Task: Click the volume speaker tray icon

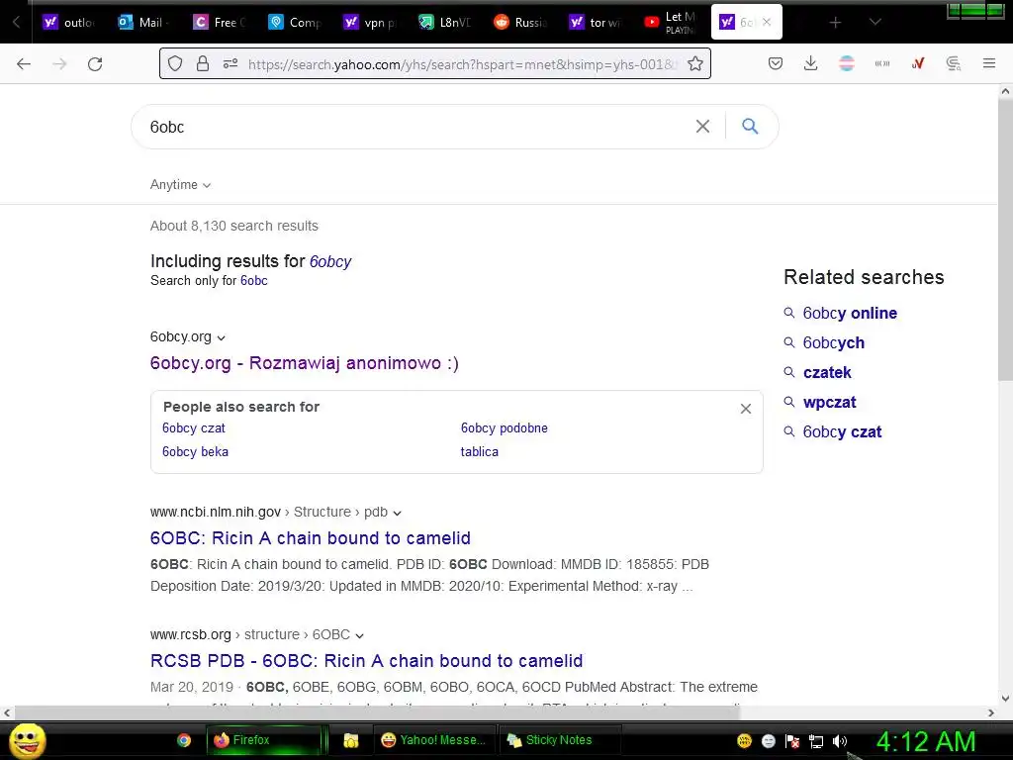Action: click(840, 741)
